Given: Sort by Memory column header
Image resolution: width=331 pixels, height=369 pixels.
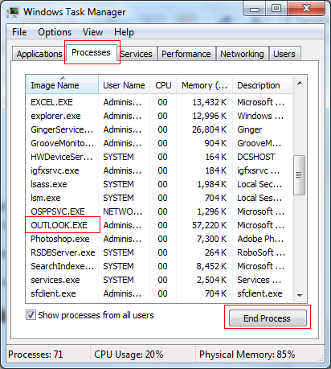Looking at the screenshot, I should [x=204, y=85].
